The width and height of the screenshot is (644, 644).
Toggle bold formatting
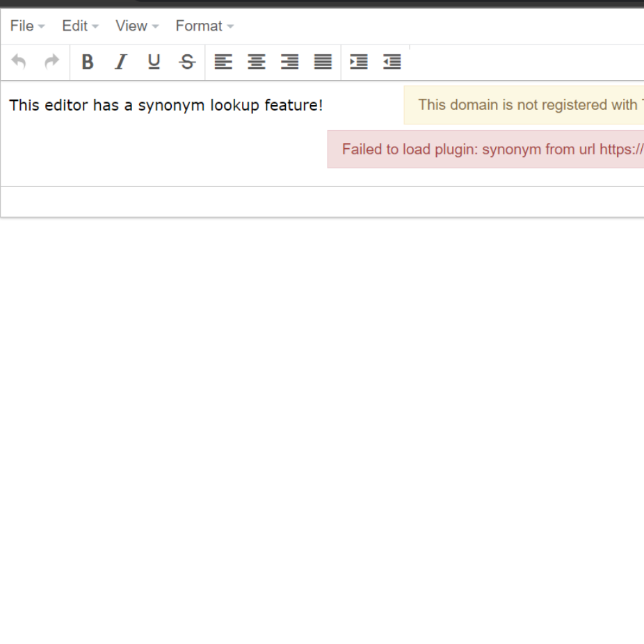point(87,63)
